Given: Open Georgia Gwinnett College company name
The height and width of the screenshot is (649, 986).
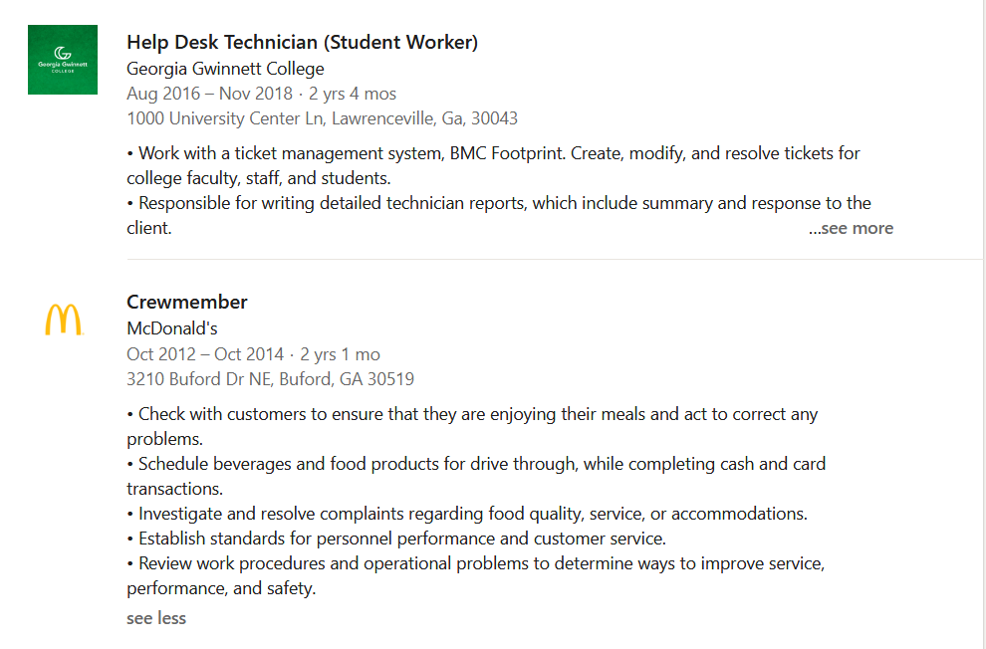Looking at the screenshot, I should pos(225,69).
